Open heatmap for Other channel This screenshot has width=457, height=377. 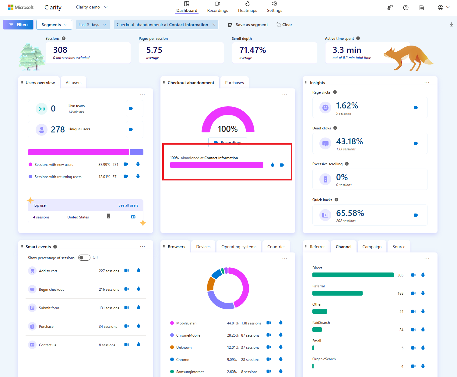423,311
